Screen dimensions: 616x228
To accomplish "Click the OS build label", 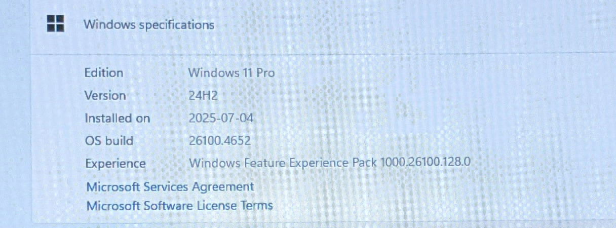I will point(109,140).
